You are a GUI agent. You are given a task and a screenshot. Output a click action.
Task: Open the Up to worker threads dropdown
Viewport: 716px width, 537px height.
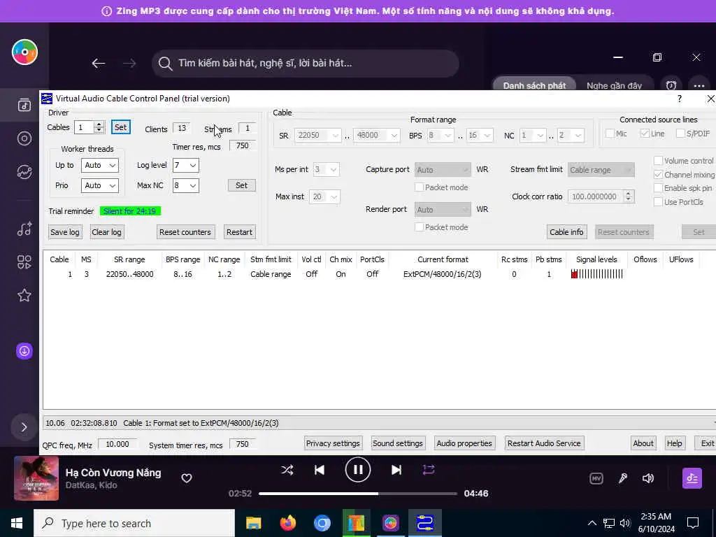[99, 165]
